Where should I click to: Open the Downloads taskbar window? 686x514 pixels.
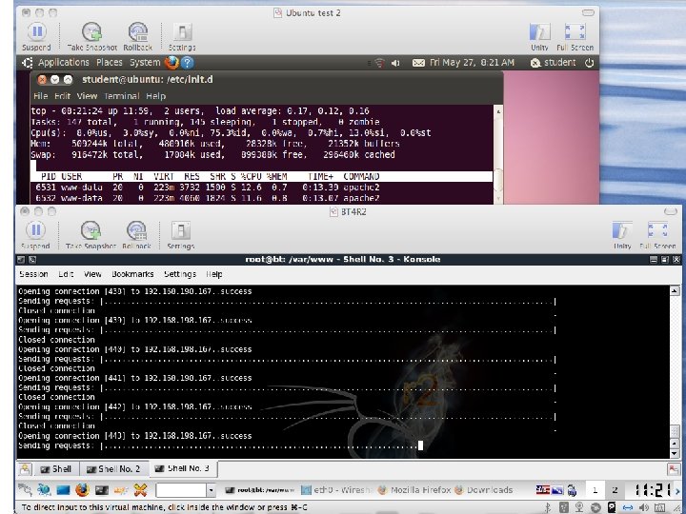[483, 490]
